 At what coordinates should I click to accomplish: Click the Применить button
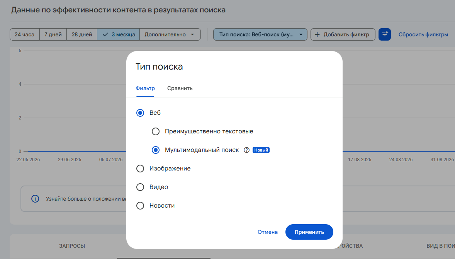[x=309, y=232]
